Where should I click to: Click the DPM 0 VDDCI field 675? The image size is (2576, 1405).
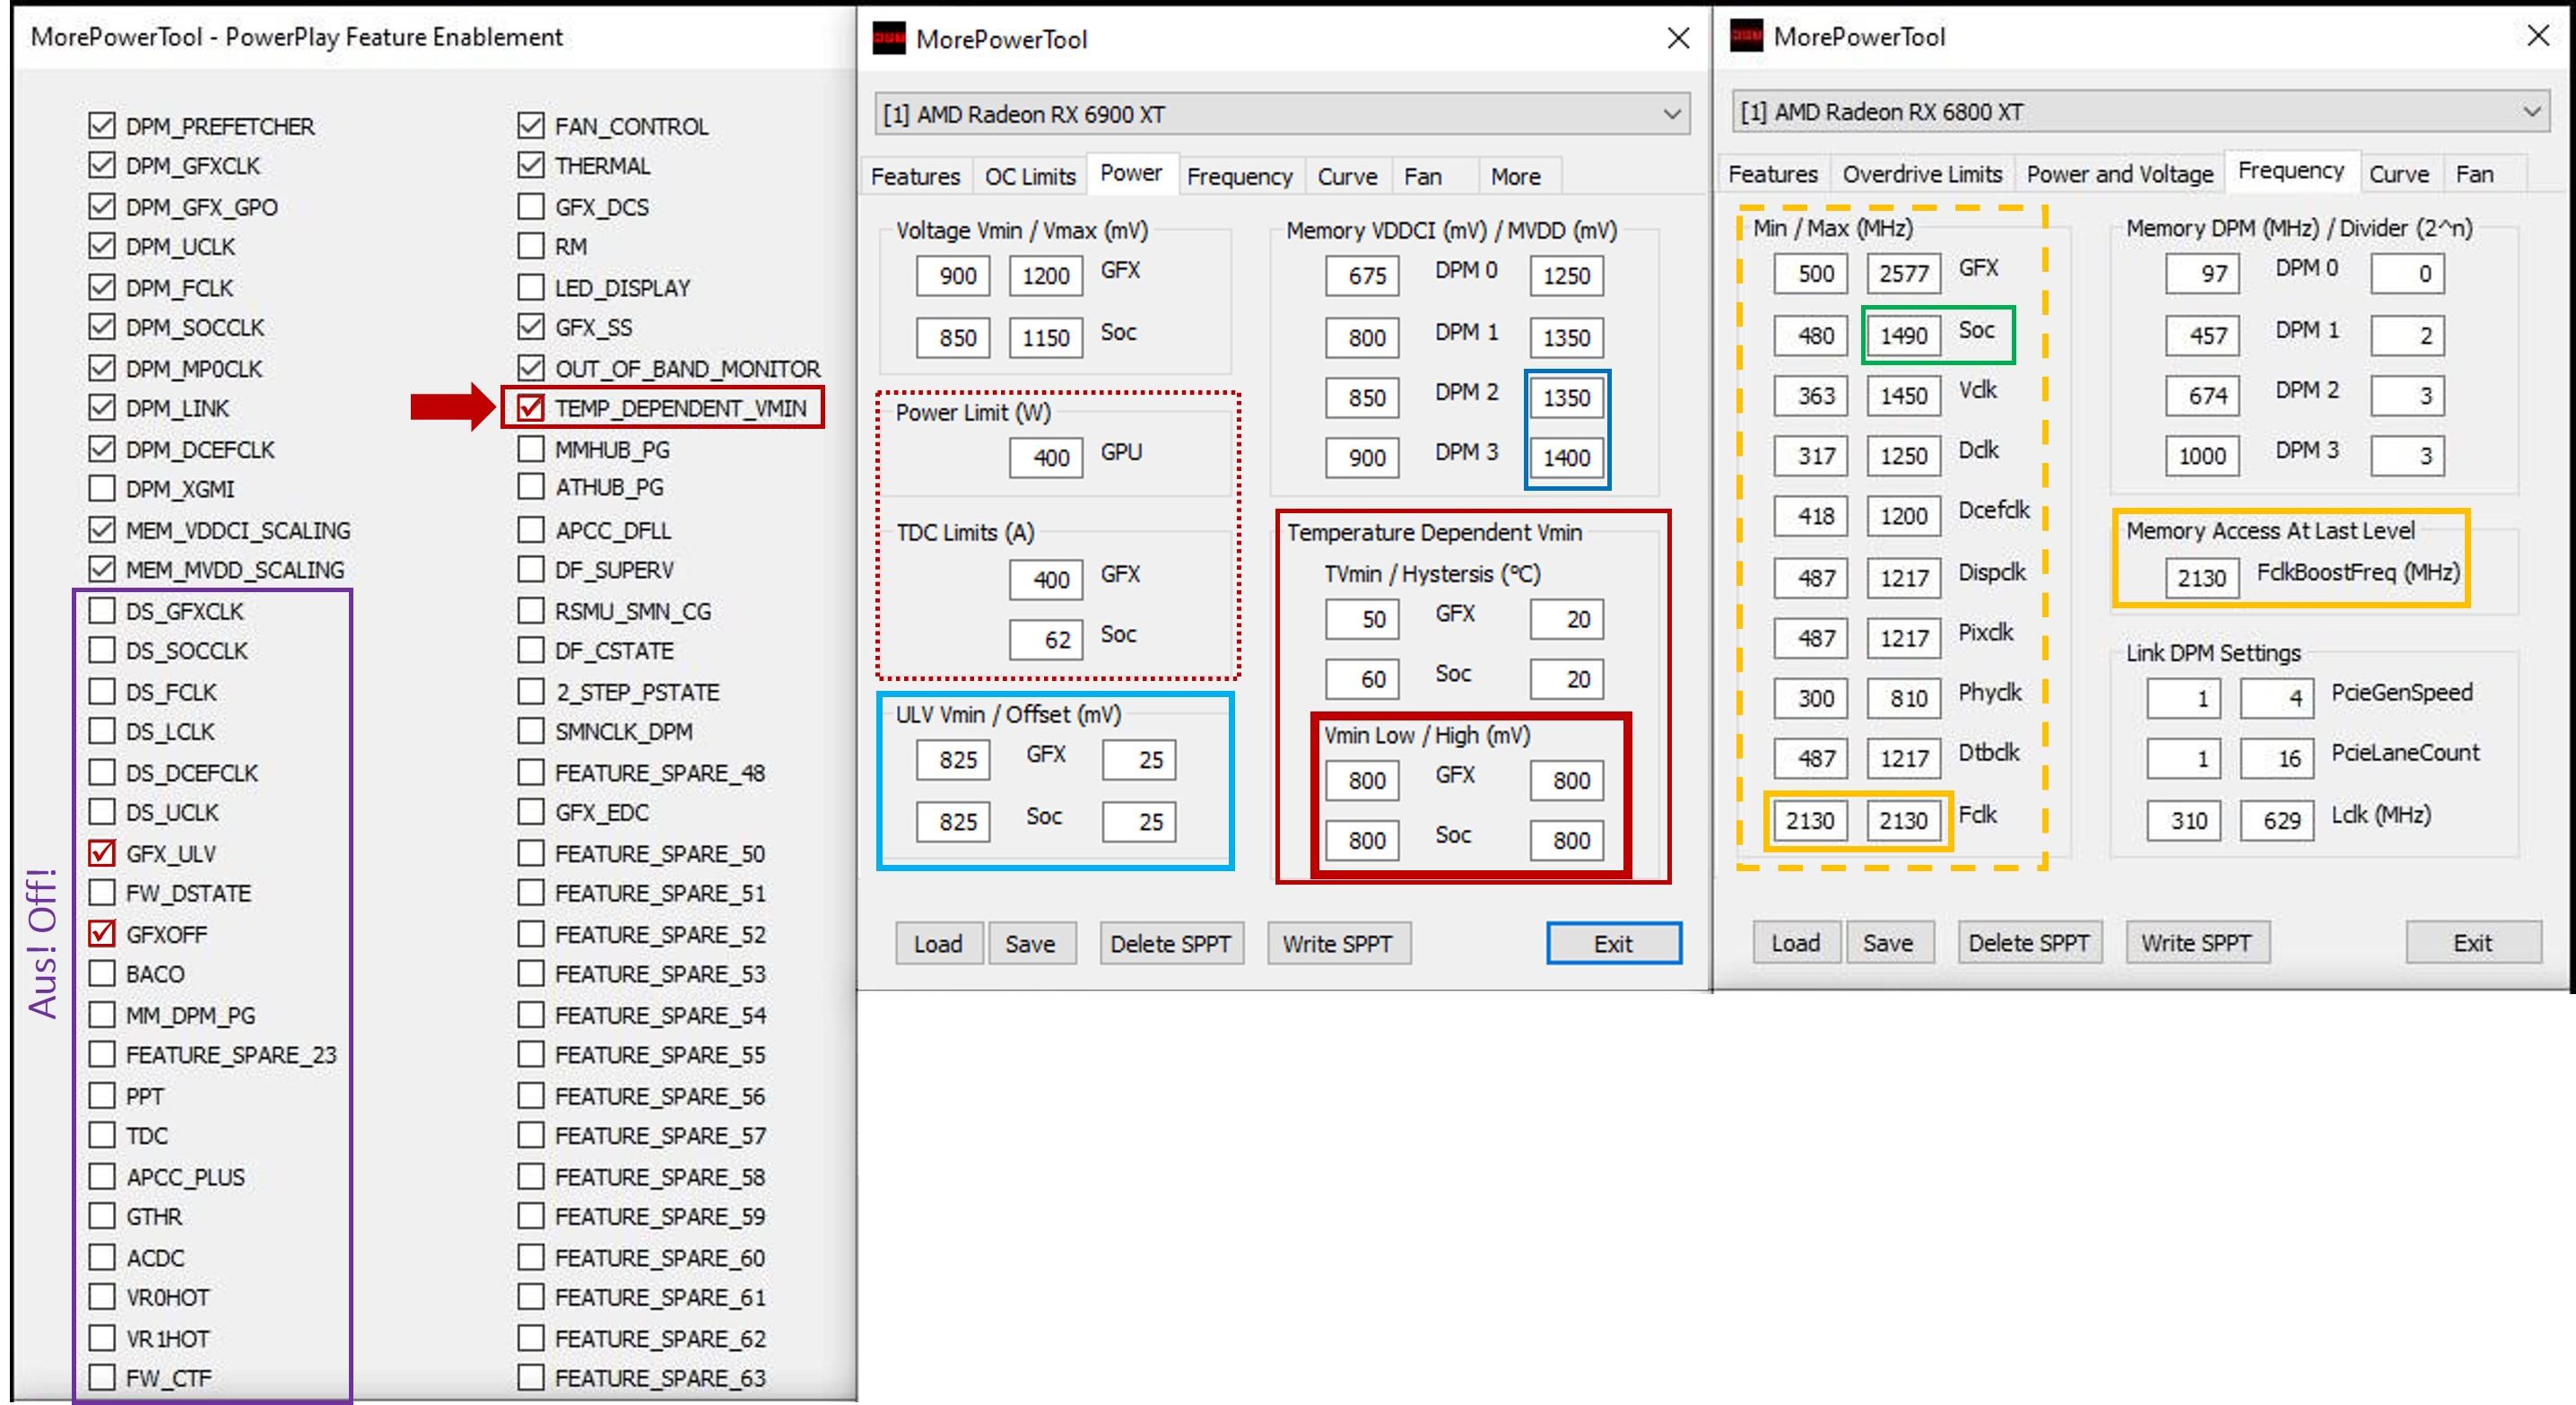pyautogui.click(x=1362, y=276)
